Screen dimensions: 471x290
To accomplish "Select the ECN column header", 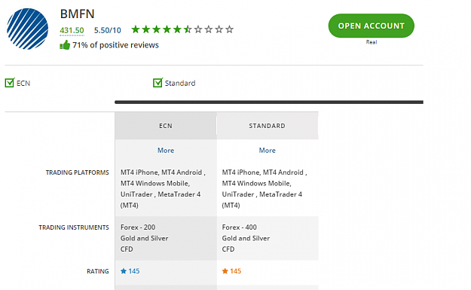I will coord(166,126).
